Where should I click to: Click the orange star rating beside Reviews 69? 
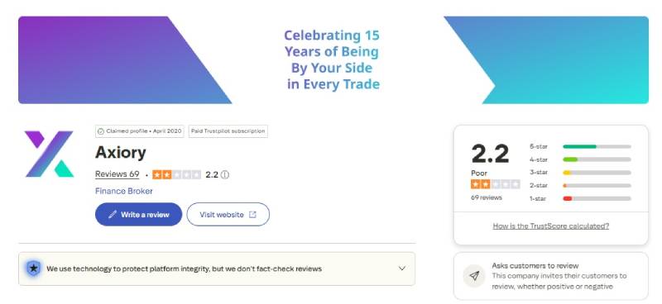coord(176,174)
